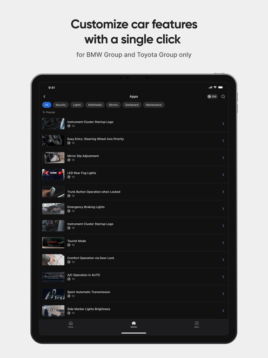Tap the Mirror Dip Adjustment thumbnail
Viewport: 268px width, 358px height.
click(54, 158)
